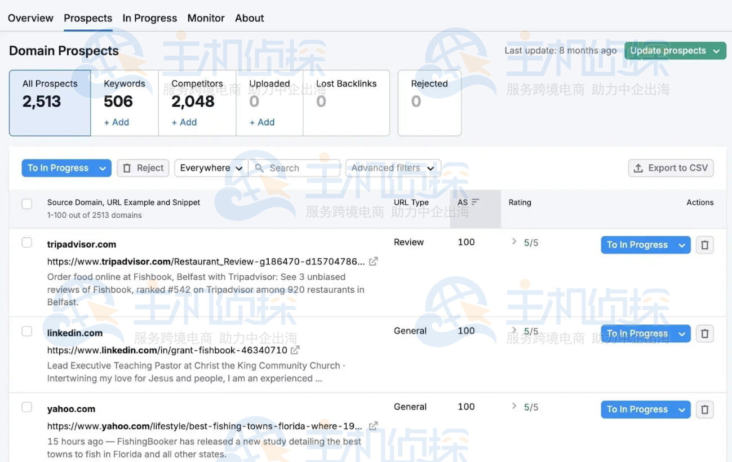
Task: Click + Add under Uploaded
Action: [x=262, y=122]
